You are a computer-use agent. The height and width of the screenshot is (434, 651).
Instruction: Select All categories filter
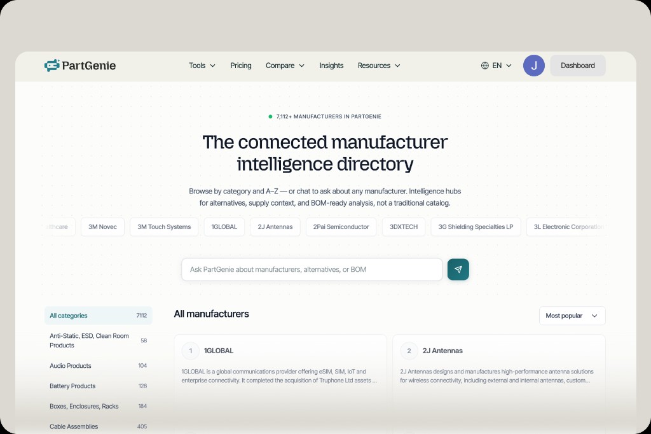99,316
